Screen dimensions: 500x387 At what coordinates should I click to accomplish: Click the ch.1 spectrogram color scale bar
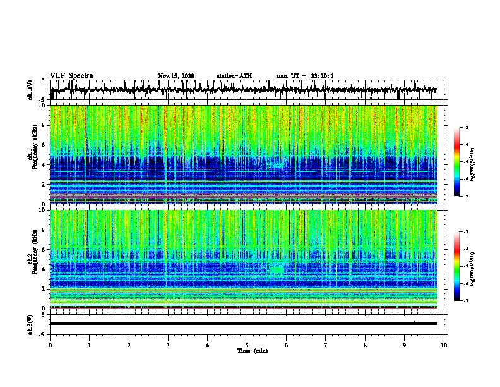(457, 162)
